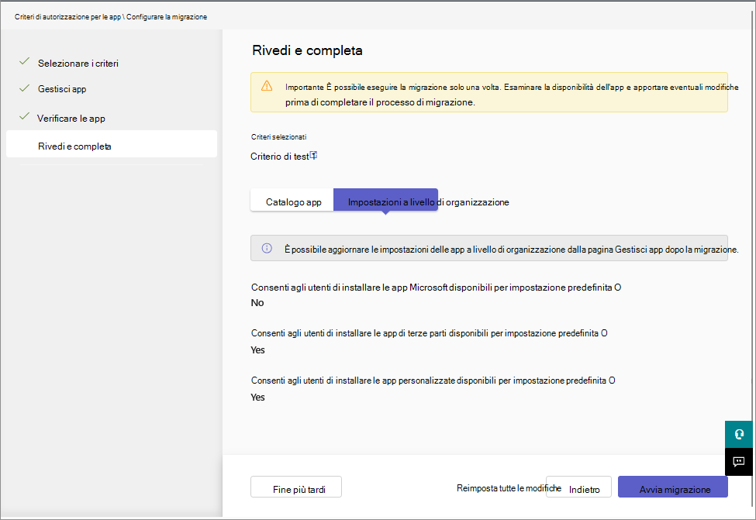Click the warning triangle icon in yellow banner
The image size is (756, 520).
coord(267,86)
